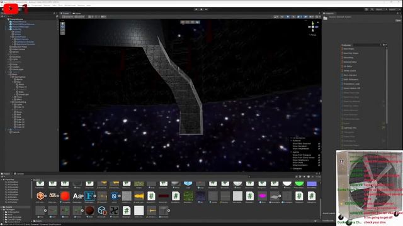Open the Console tab
The width and height of the screenshot is (403, 226).
click(20, 174)
